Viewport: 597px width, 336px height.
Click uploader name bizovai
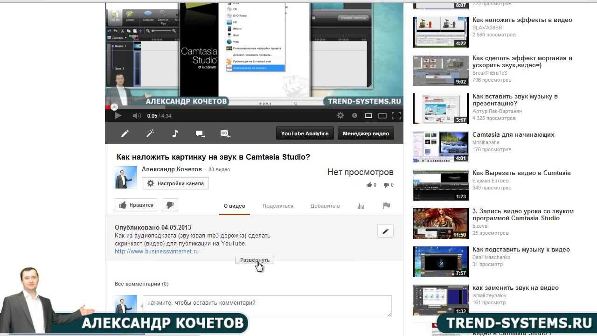click(x=481, y=226)
